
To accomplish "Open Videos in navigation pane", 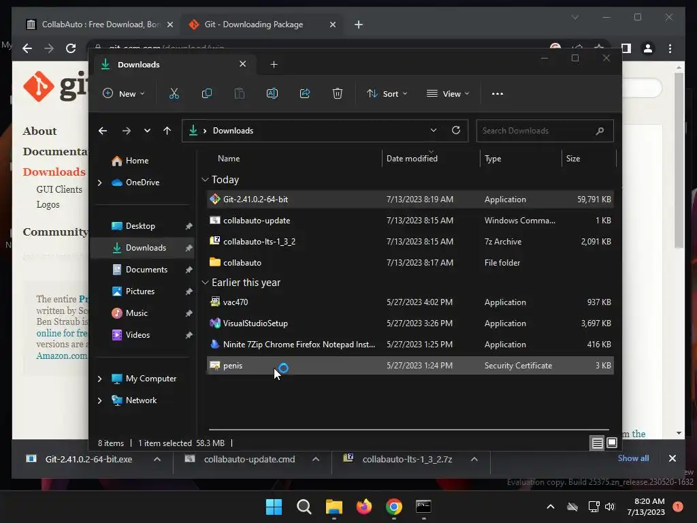I will pos(137,335).
